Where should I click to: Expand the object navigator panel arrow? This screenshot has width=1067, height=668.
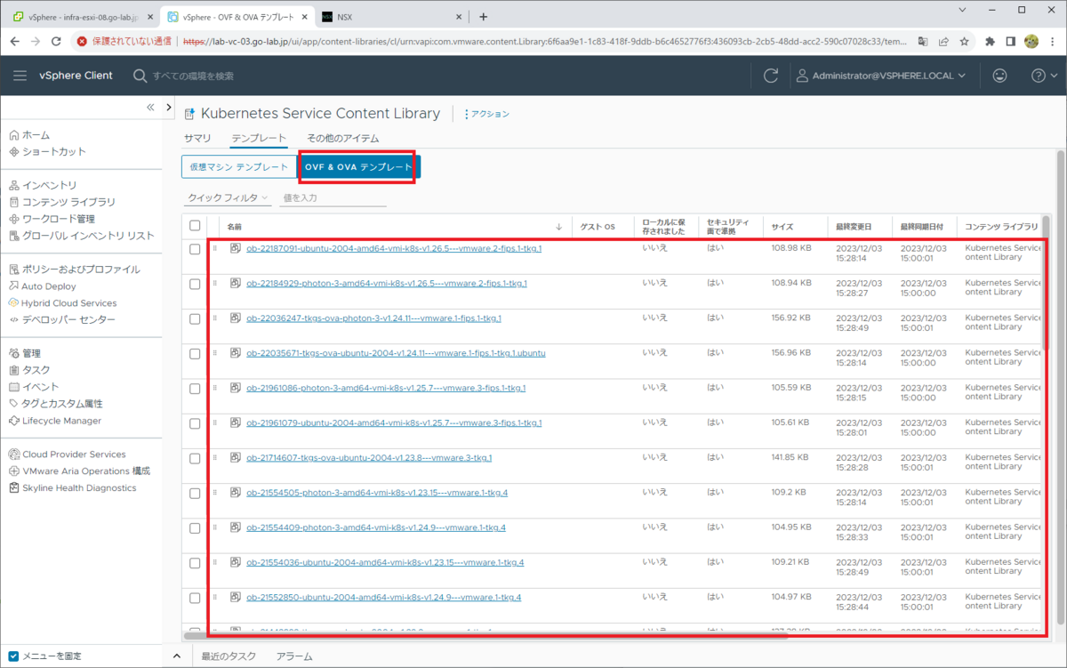(169, 107)
